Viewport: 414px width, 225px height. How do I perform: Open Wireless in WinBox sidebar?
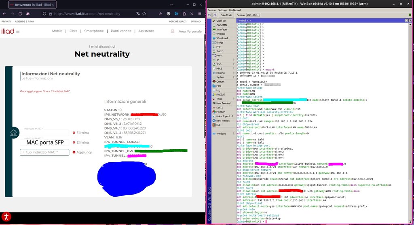click(x=221, y=34)
